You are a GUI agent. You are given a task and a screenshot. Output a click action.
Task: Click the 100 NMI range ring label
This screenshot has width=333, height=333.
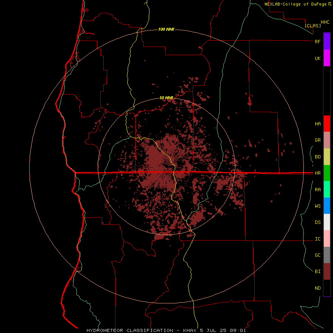[166, 29]
